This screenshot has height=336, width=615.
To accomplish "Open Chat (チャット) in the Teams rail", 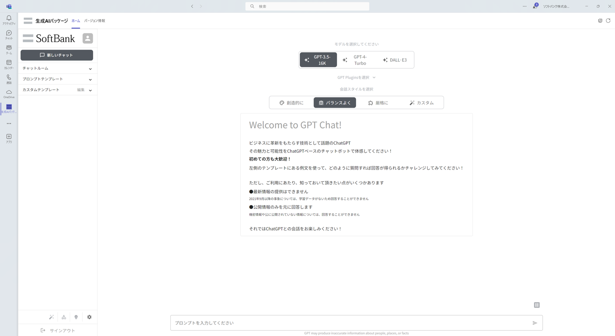I will tap(9, 35).
